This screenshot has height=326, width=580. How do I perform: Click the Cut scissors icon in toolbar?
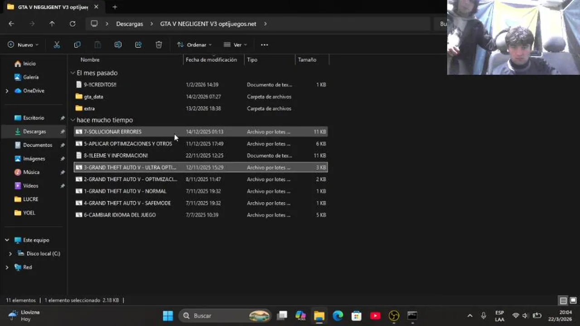click(57, 45)
